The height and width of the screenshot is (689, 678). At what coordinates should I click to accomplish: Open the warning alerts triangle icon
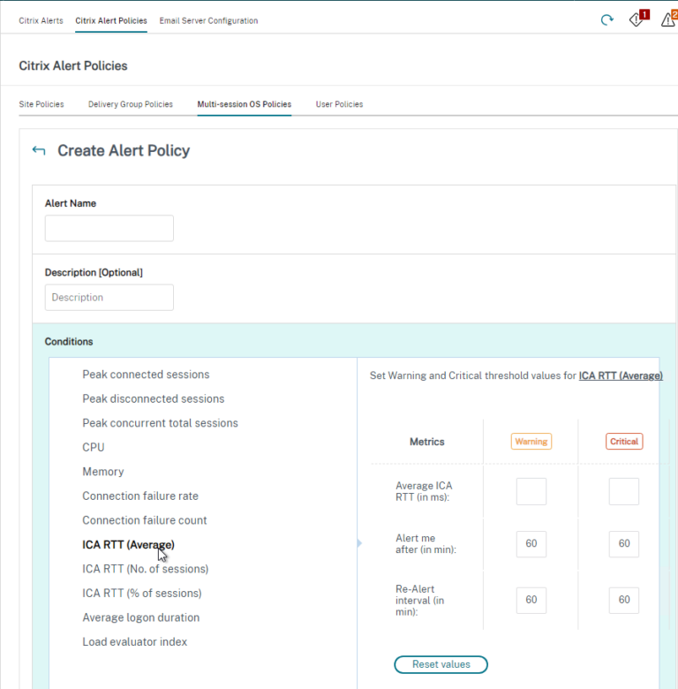(667, 20)
